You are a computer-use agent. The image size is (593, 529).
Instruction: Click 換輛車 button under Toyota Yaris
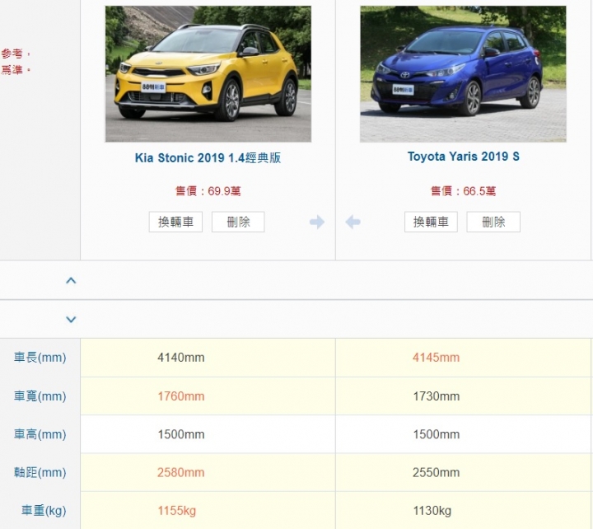(x=431, y=222)
